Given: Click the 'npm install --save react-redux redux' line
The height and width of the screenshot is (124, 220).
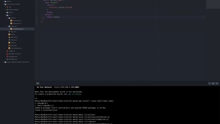Looking at the screenshot, I should click(x=96, y=101).
